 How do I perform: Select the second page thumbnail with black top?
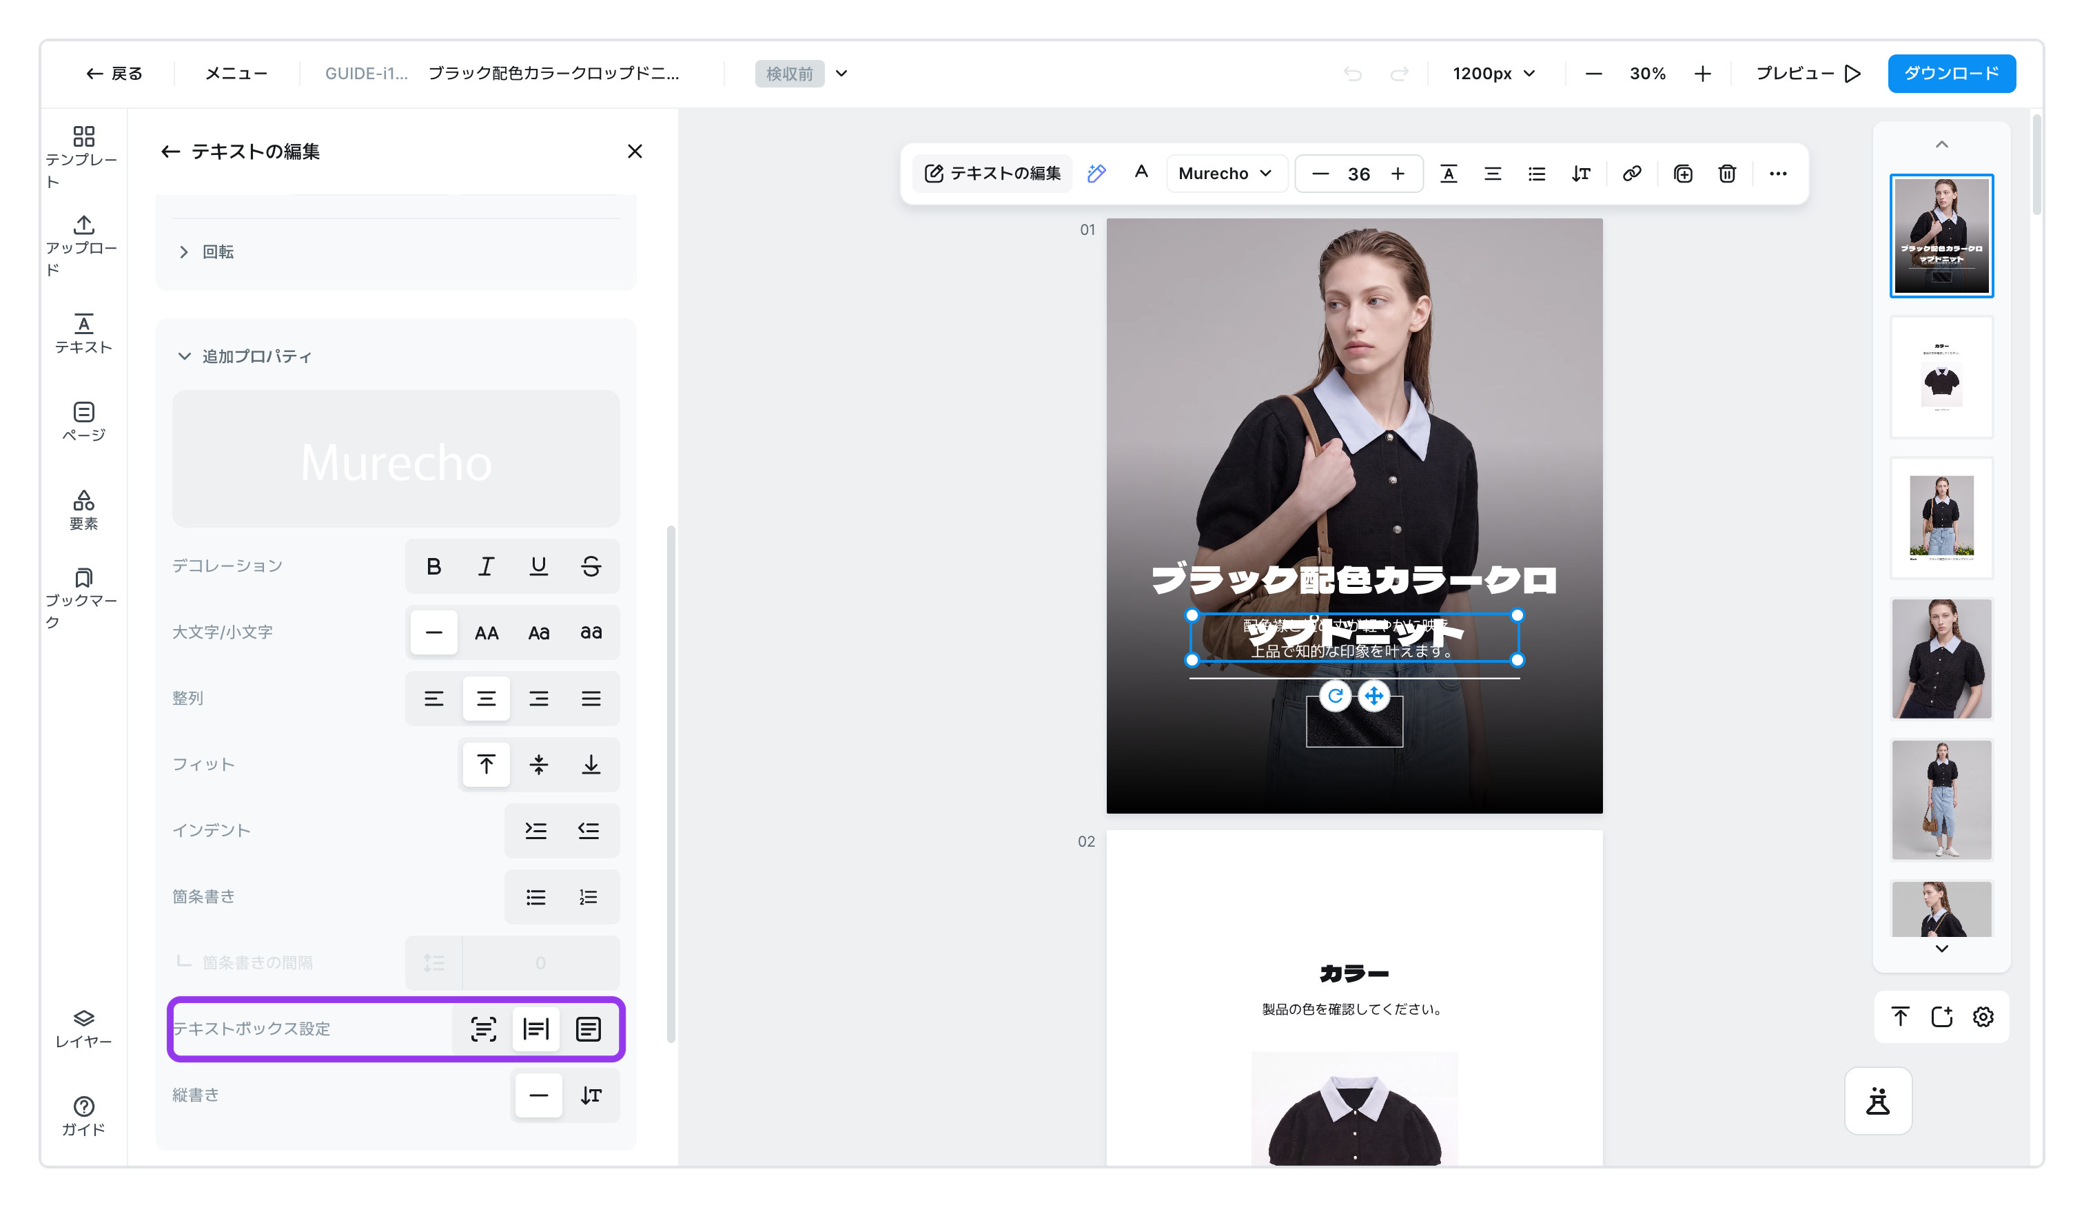(1941, 376)
